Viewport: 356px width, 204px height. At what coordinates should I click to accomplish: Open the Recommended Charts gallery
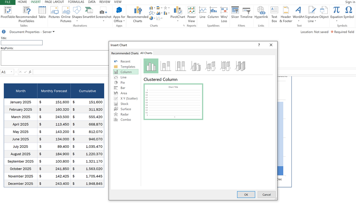point(137,13)
